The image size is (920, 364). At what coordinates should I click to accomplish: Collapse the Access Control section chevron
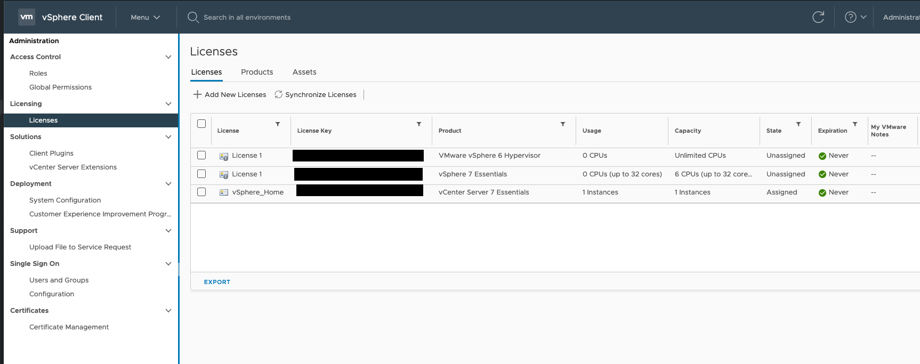[x=168, y=57]
